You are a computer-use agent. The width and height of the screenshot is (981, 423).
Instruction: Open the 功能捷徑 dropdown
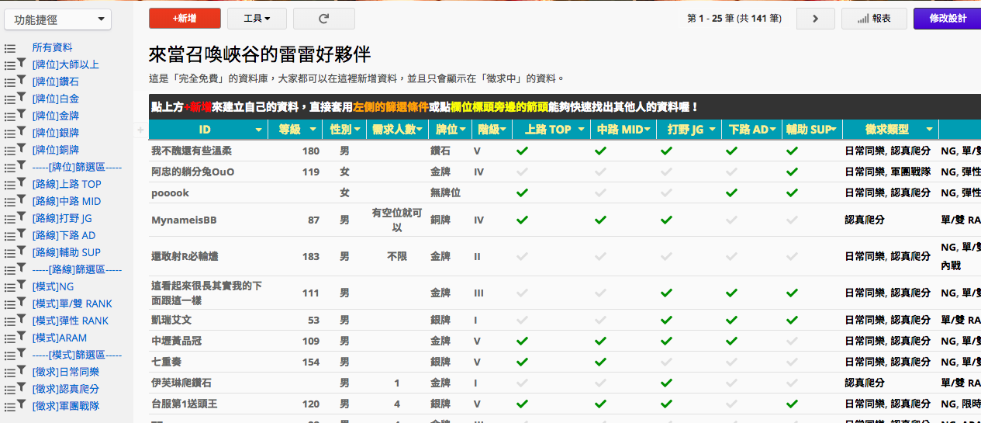(x=57, y=20)
